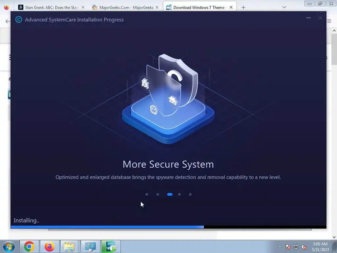Click the Firefox logo in title bar

(7, 7)
